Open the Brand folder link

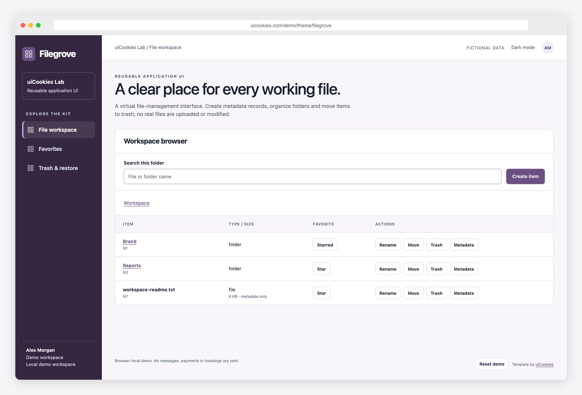pyautogui.click(x=130, y=241)
